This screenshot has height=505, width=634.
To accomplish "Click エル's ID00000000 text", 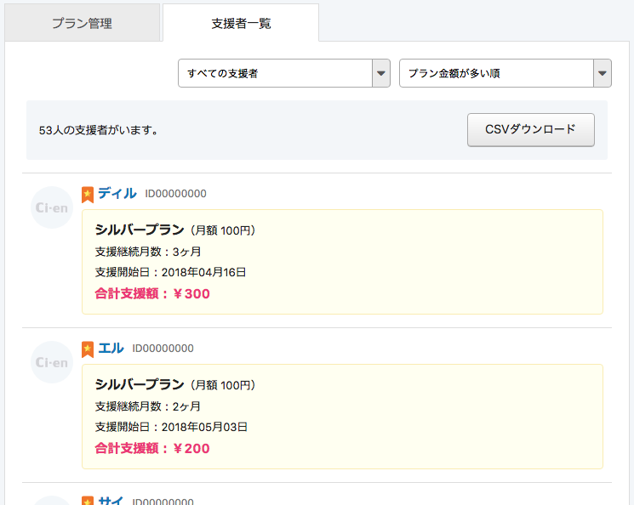I will pos(163,349).
